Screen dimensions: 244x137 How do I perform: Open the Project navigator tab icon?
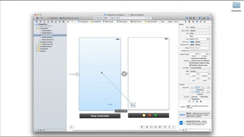[37, 22]
